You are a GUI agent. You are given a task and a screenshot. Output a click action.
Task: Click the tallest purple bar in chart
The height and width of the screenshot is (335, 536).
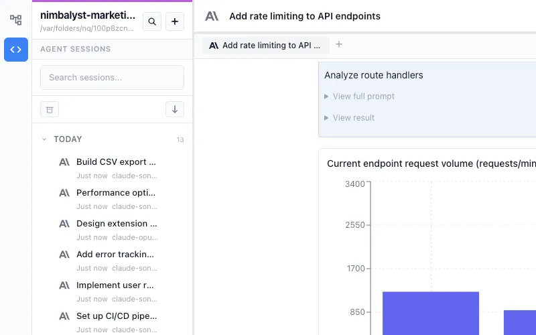431,313
